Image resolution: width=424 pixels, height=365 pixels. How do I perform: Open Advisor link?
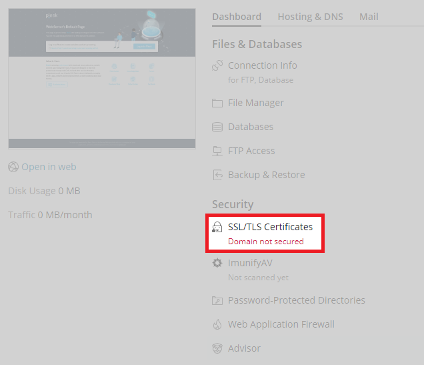pos(244,348)
